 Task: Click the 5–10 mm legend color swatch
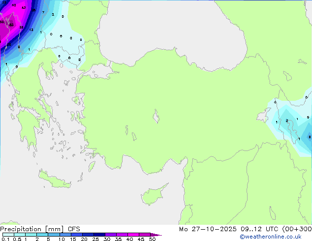pos(54,235)
